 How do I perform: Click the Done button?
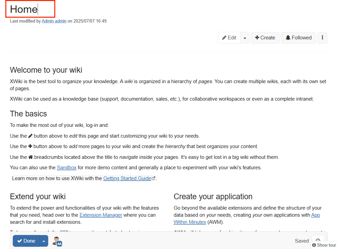26,241
